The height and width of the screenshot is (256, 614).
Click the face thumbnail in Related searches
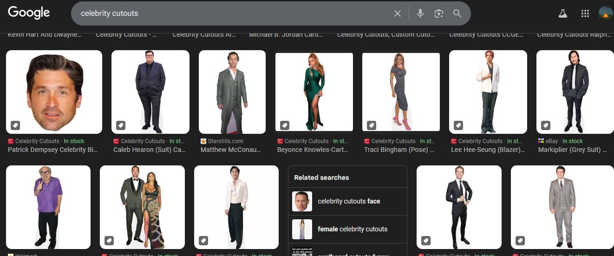[x=302, y=202]
